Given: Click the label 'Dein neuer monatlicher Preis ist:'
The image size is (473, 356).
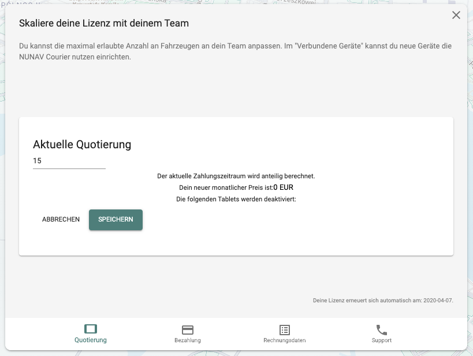Looking at the screenshot, I should (x=226, y=188).
